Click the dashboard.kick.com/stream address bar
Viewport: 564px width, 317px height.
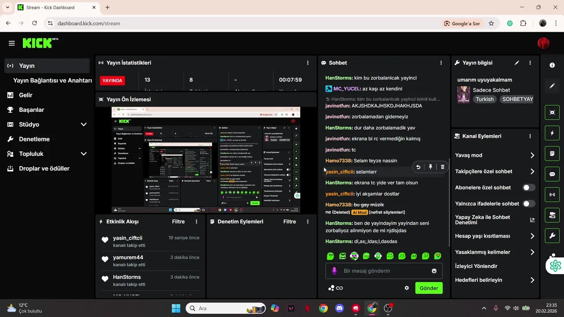click(89, 23)
